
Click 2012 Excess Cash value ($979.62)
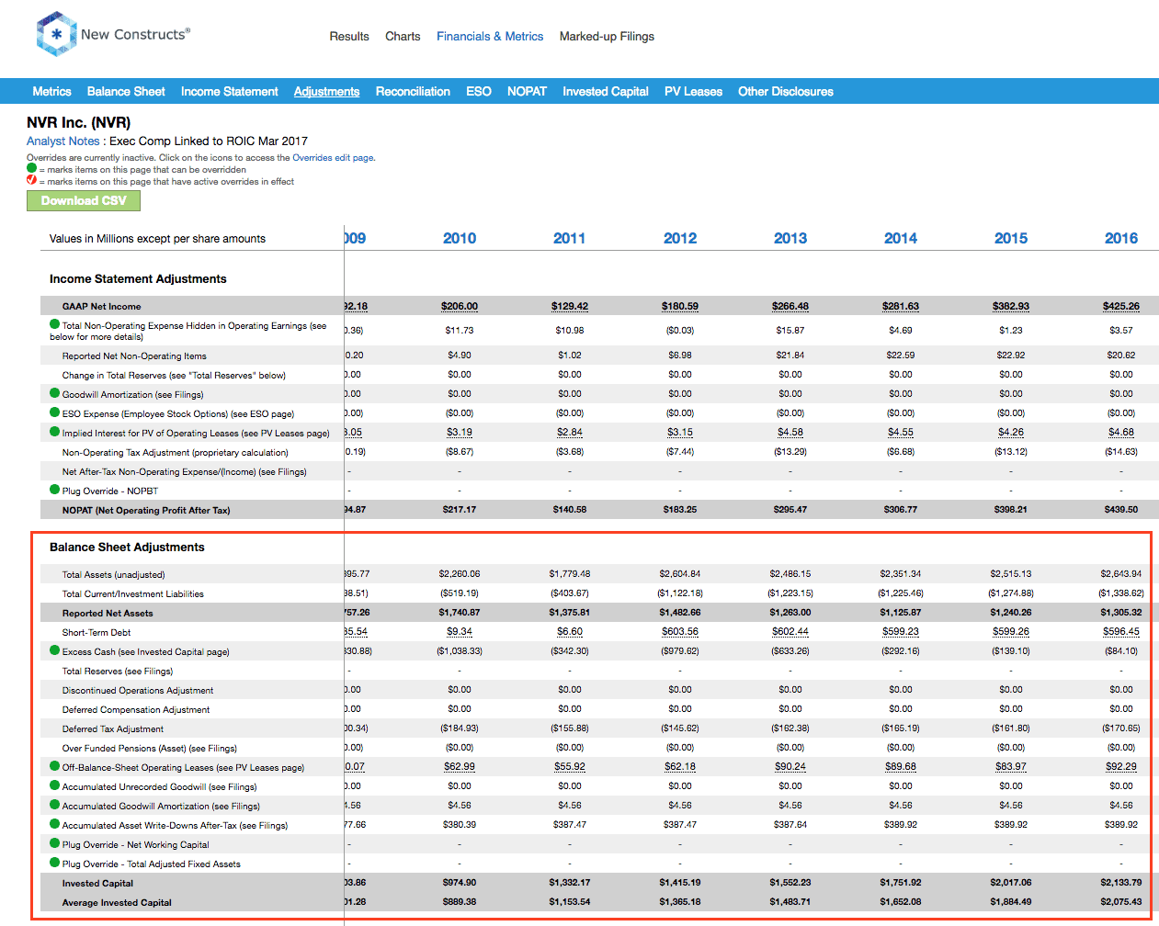click(680, 651)
